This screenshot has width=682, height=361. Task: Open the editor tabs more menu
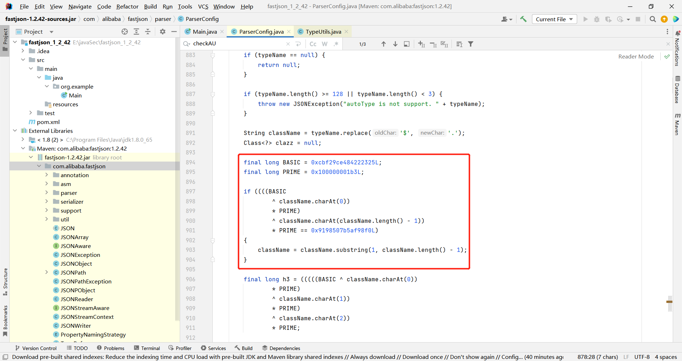click(x=667, y=32)
